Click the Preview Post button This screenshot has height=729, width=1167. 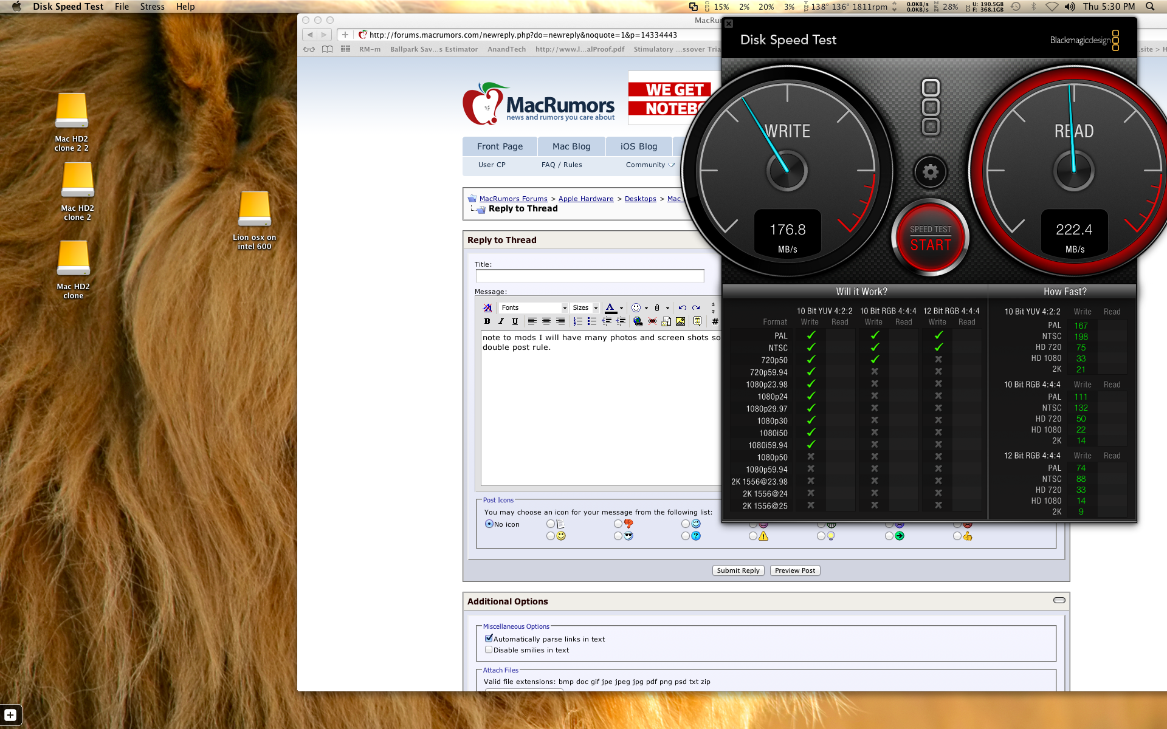click(x=795, y=570)
